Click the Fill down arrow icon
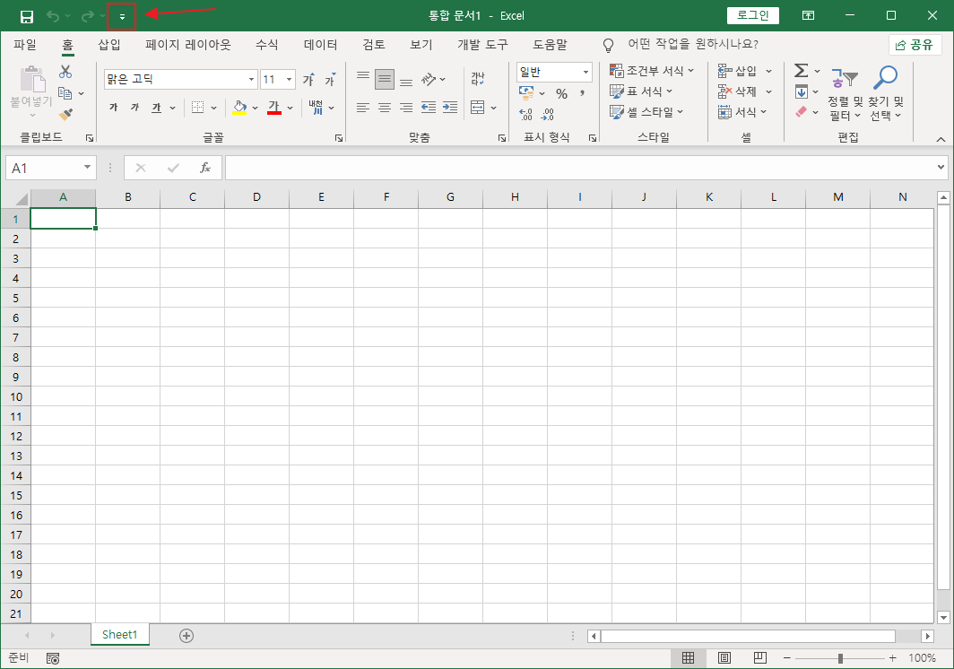Image resolution: width=954 pixels, height=669 pixels. pyautogui.click(x=802, y=91)
